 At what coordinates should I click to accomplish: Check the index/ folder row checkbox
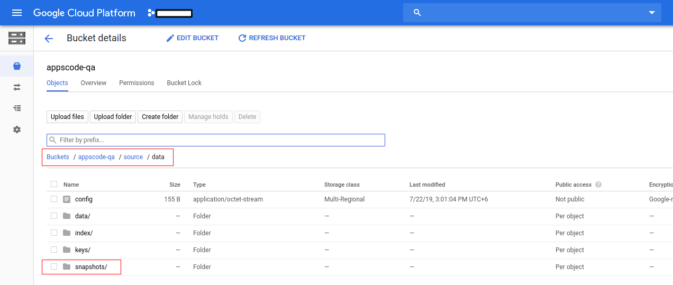(x=54, y=233)
